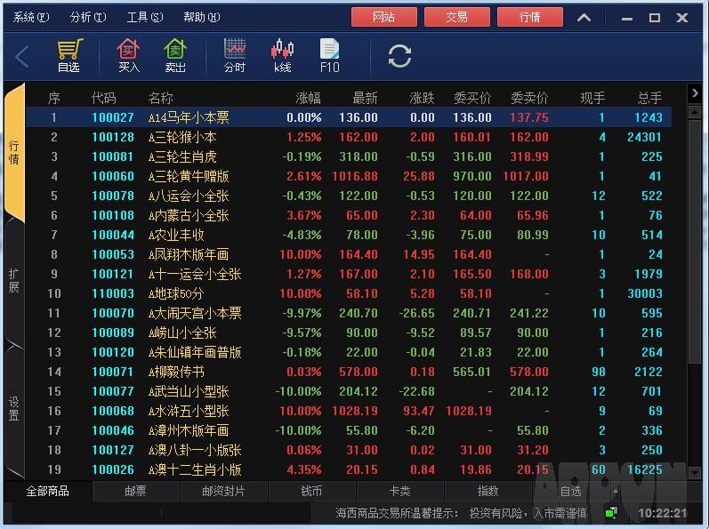The image size is (709, 529).
Task: Switch to the 邮资封片 bottom tab
Action: pos(223,491)
